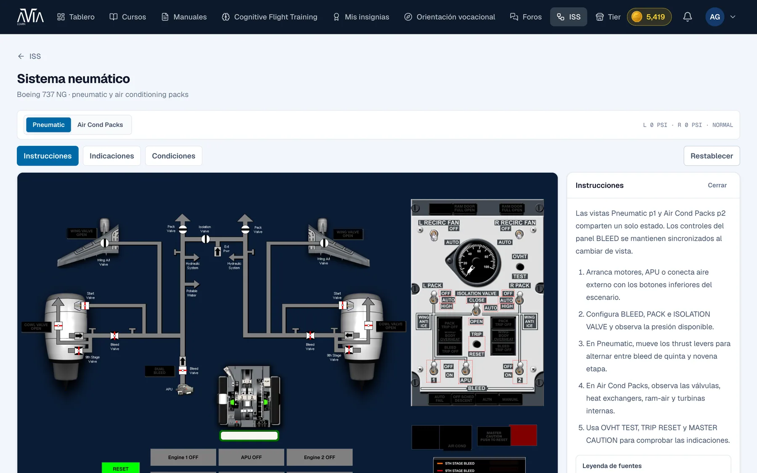Click the Isolation Valve symbol on diagram
Image resolution: width=757 pixels, height=473 pixels.
click(205, 239)
